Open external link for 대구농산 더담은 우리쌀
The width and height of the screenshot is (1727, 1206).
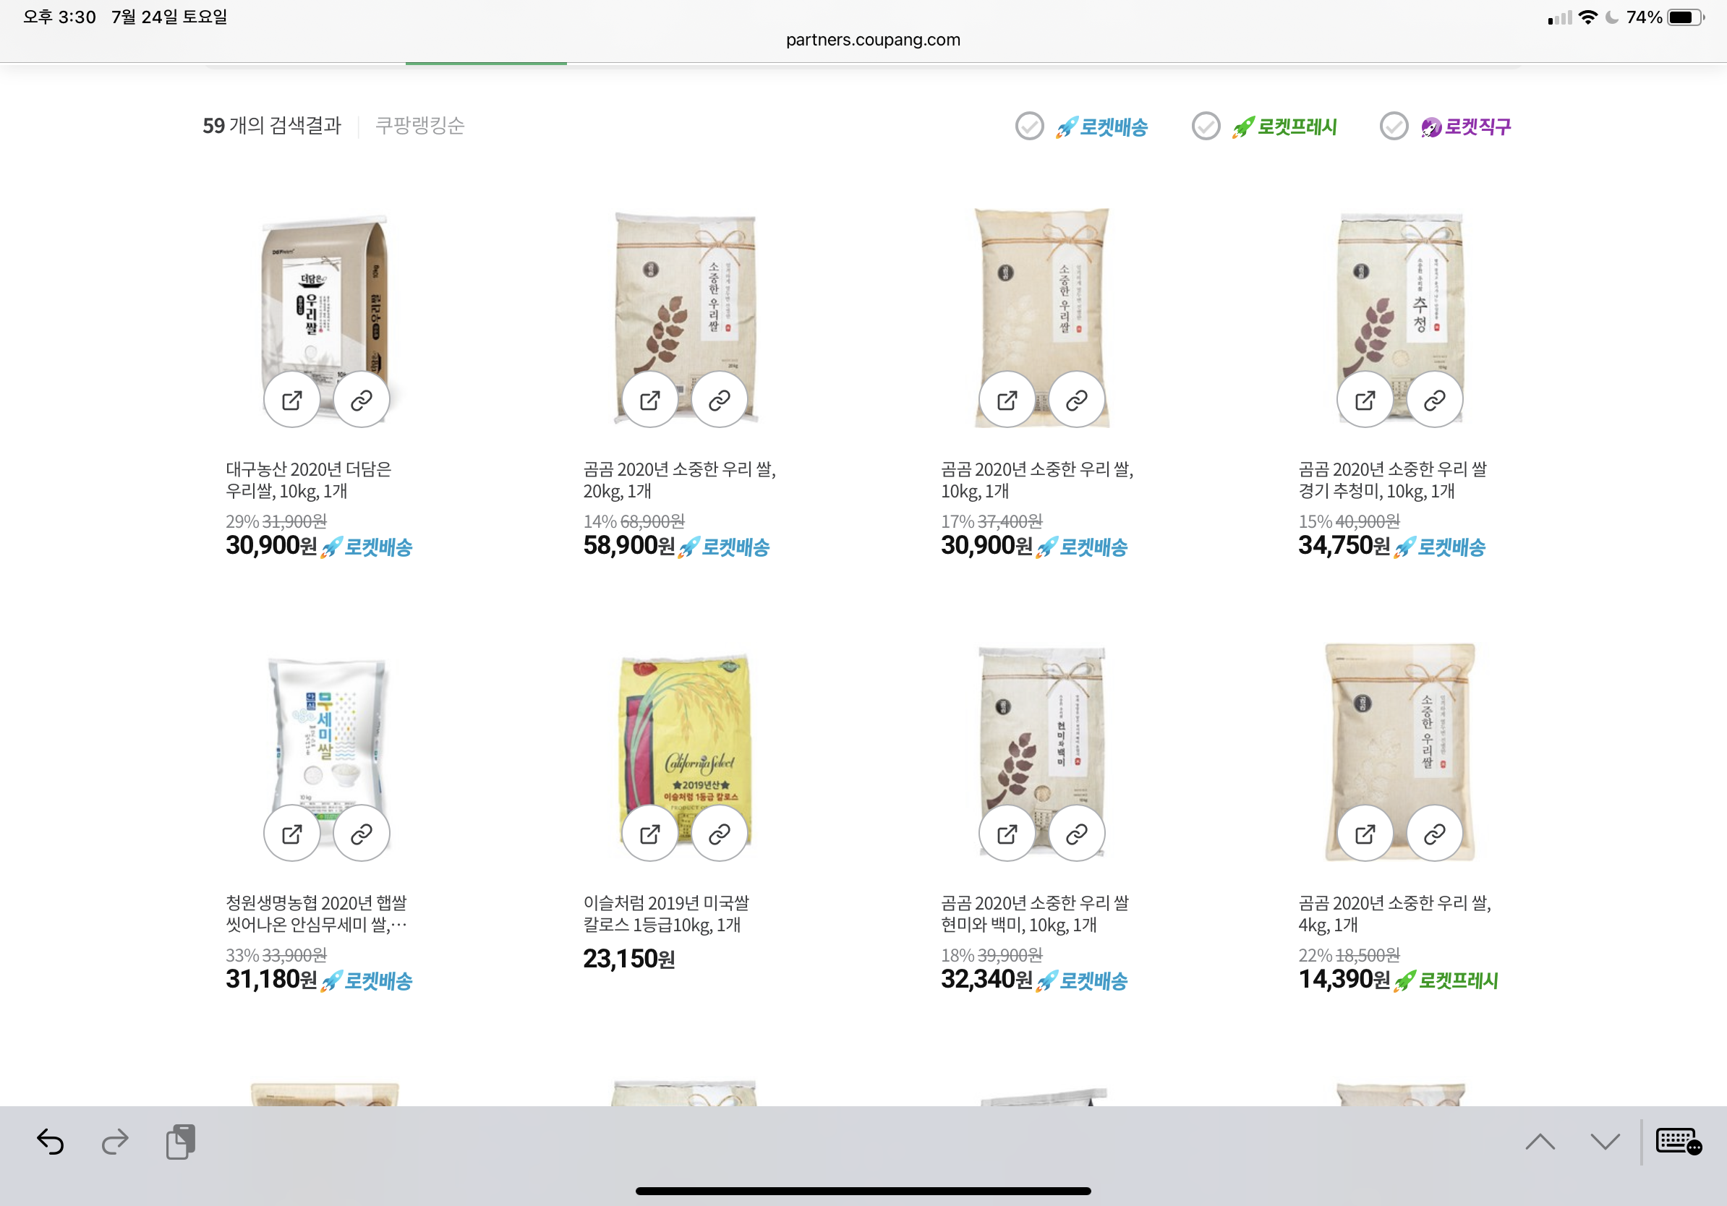292,400
